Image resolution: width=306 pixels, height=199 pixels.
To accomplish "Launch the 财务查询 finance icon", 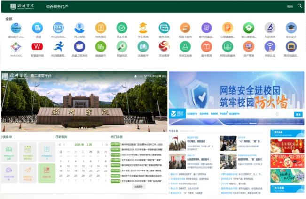I will pyautogui.click(x=101, y=28).
